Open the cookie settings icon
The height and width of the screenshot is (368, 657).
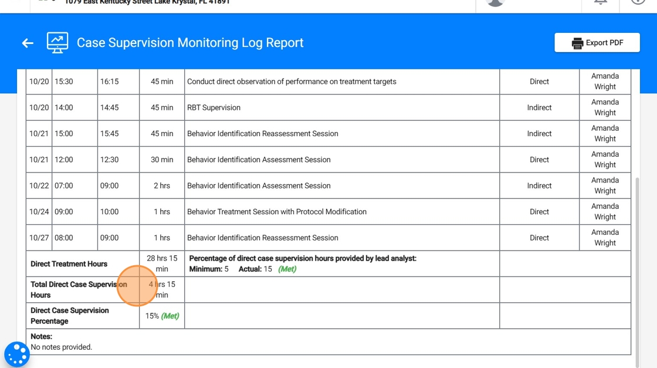tap(17, 354)
